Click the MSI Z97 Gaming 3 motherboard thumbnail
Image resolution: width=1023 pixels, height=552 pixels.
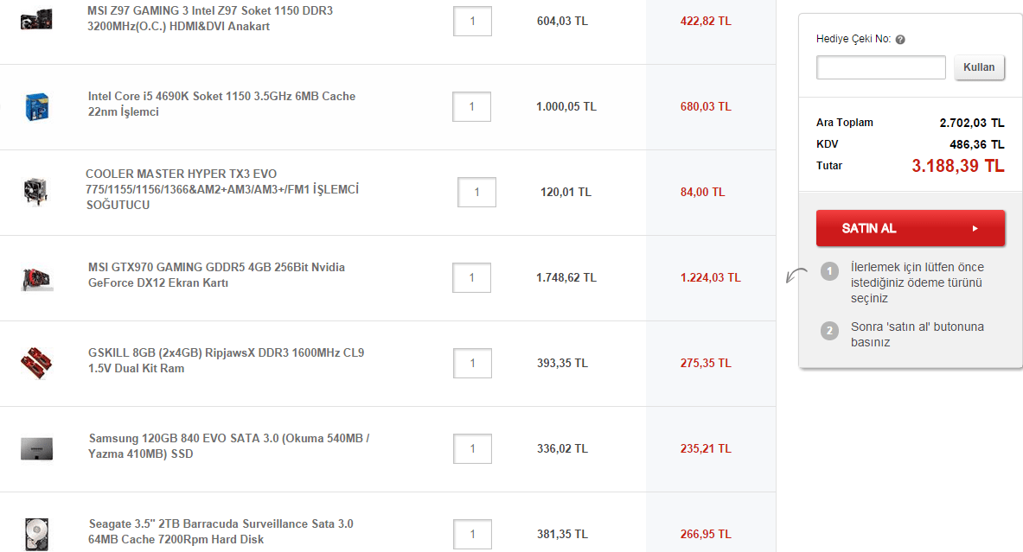pyautogui.click(x=36, y=17)
